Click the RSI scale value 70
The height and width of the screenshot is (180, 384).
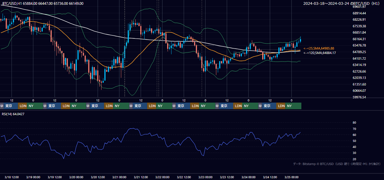coord(354,129)
